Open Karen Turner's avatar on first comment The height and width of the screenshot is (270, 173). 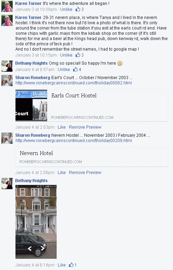coord(7,6)
